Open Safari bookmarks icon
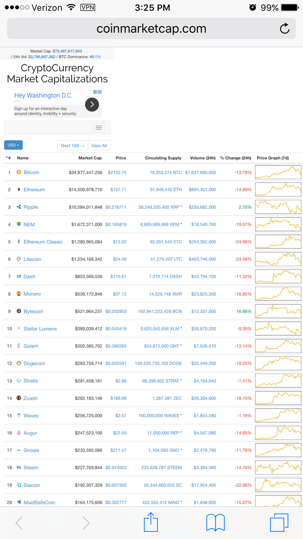The width and height of the screenshot is (303, 539). [215, 523]
